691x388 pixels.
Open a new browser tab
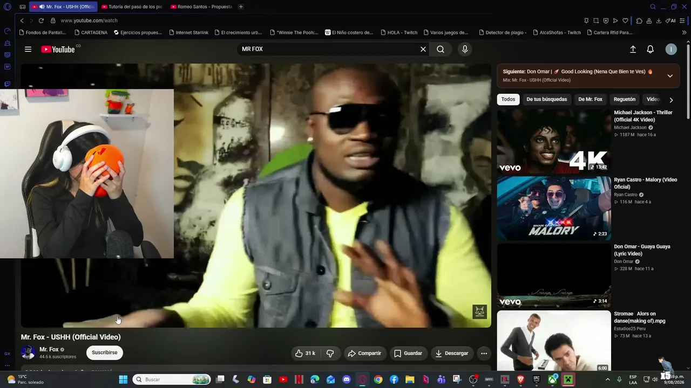click(241, 6)
